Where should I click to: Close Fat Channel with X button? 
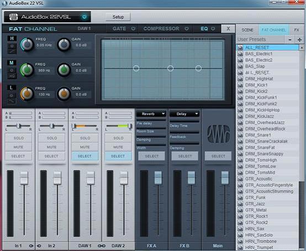pyautogui.click(x=228, y=29)
